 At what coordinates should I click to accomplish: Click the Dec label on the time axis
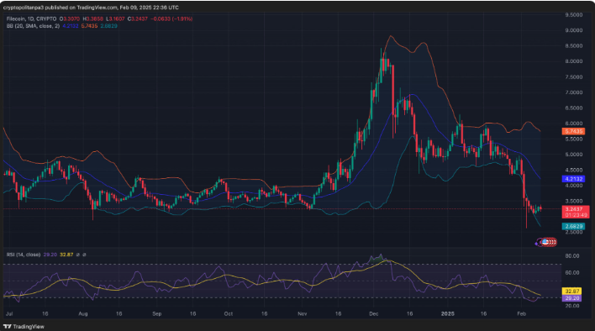click(x=374, y=314)
